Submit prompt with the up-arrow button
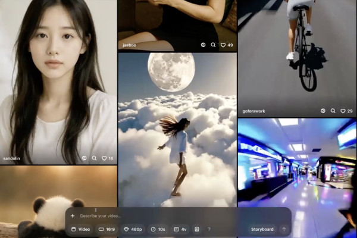This screenshot has height=238, width=357. (284, 229)
